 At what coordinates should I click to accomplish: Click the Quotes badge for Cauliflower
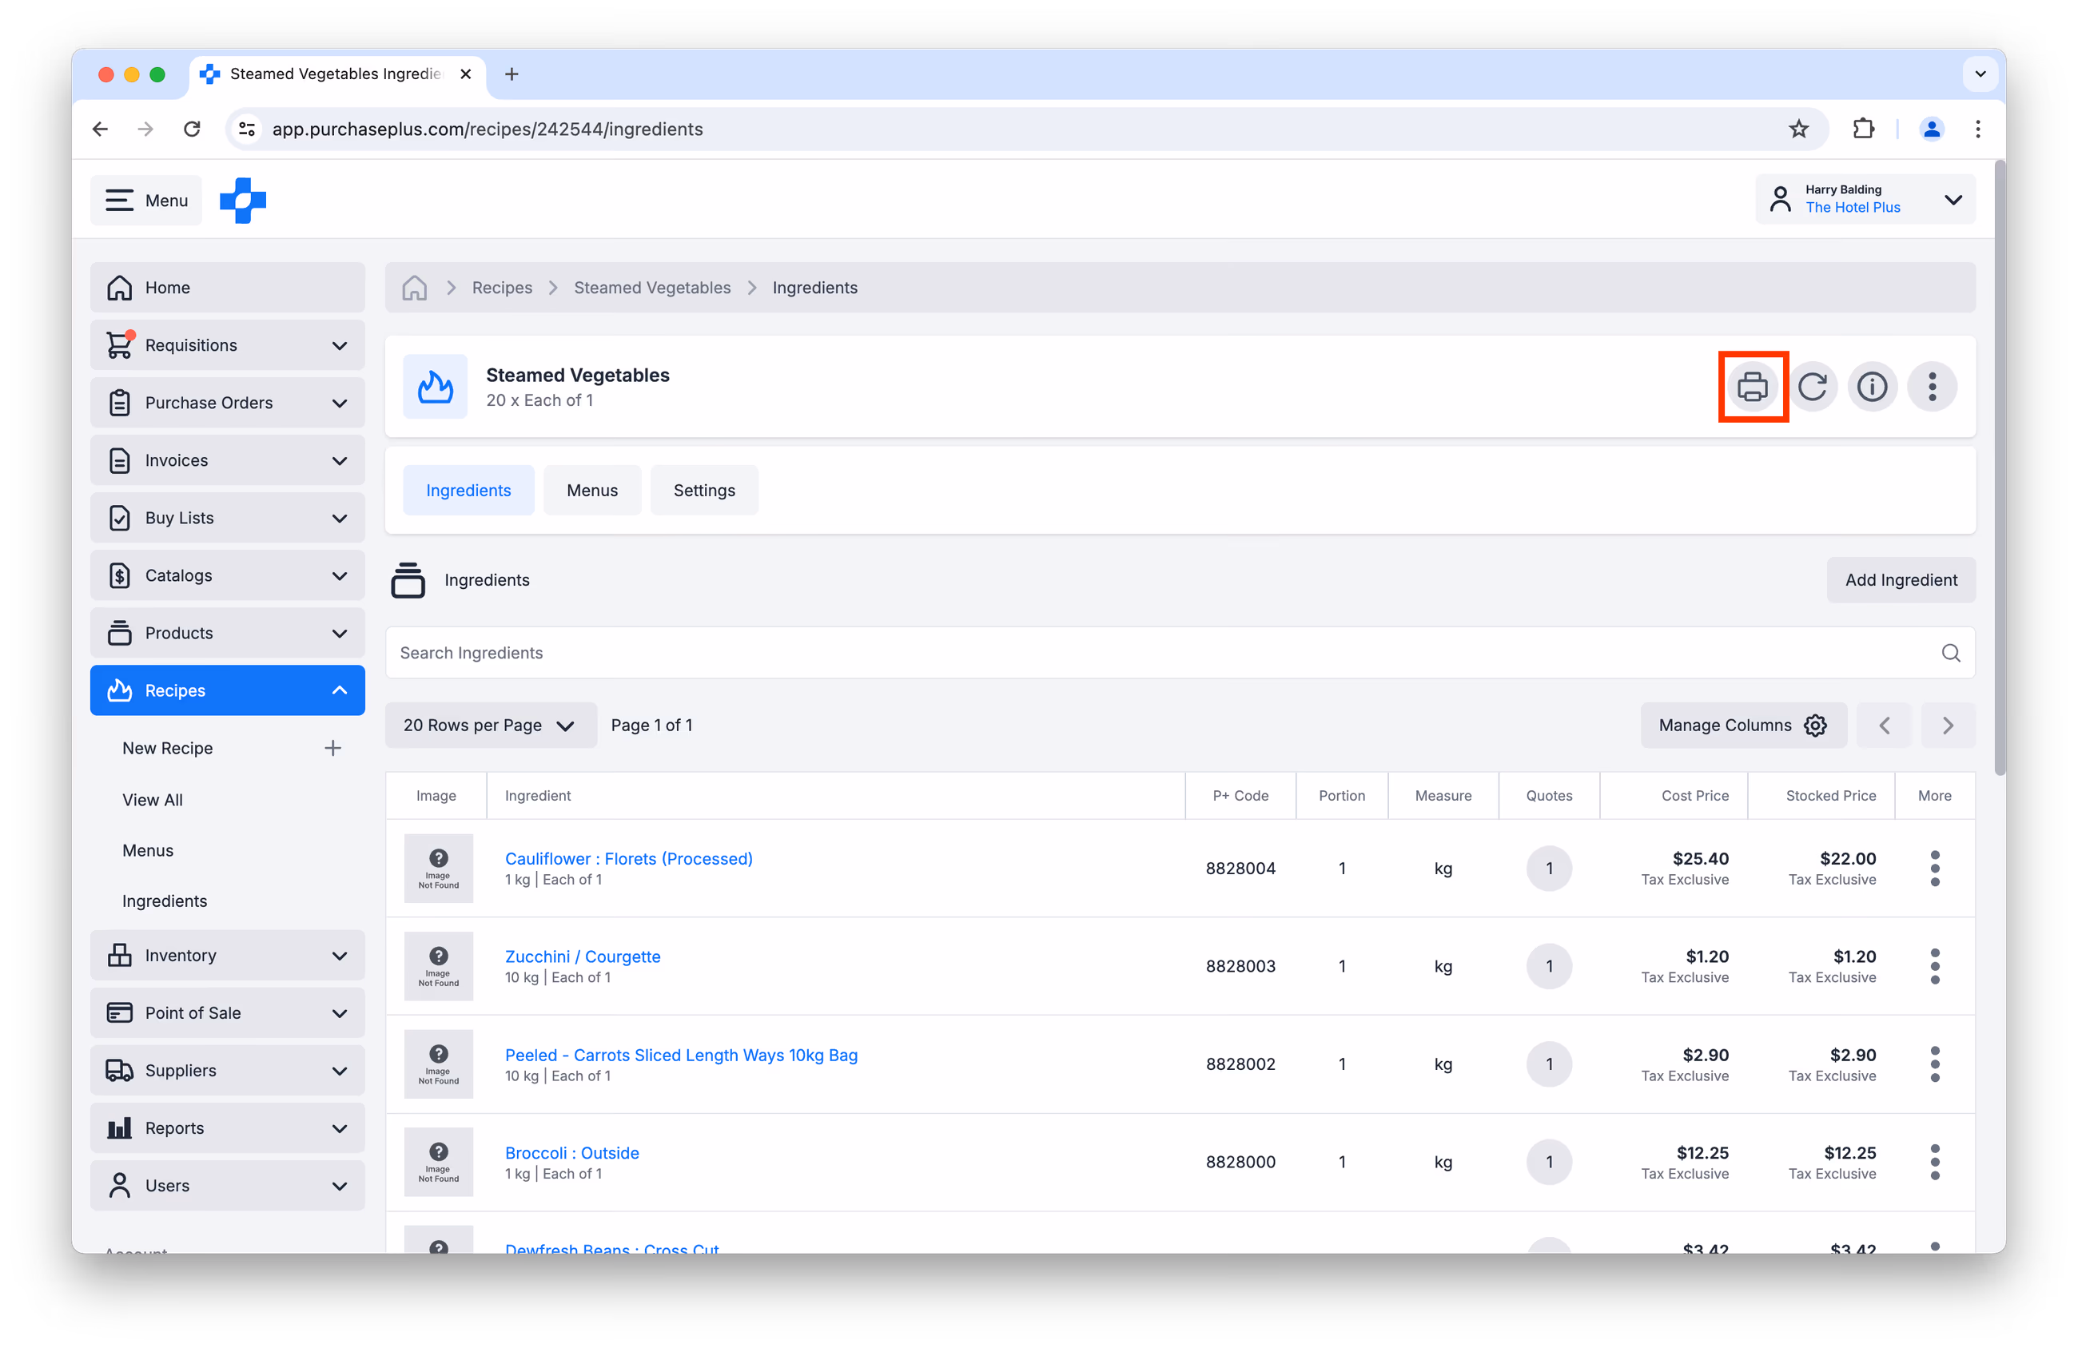1549,869
